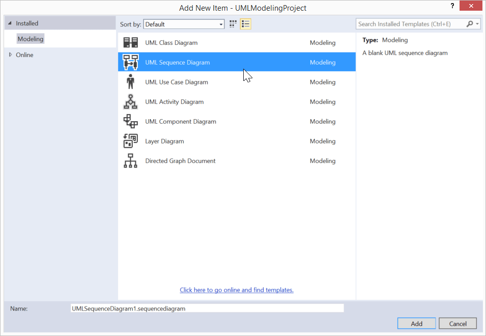Screen dimensions: 486x336
Task: Click Modeling type of Directed Graph Document row
Action: (322, 161)
